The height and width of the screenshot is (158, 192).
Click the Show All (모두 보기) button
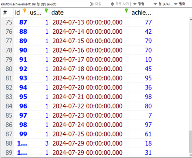(120, 4)
